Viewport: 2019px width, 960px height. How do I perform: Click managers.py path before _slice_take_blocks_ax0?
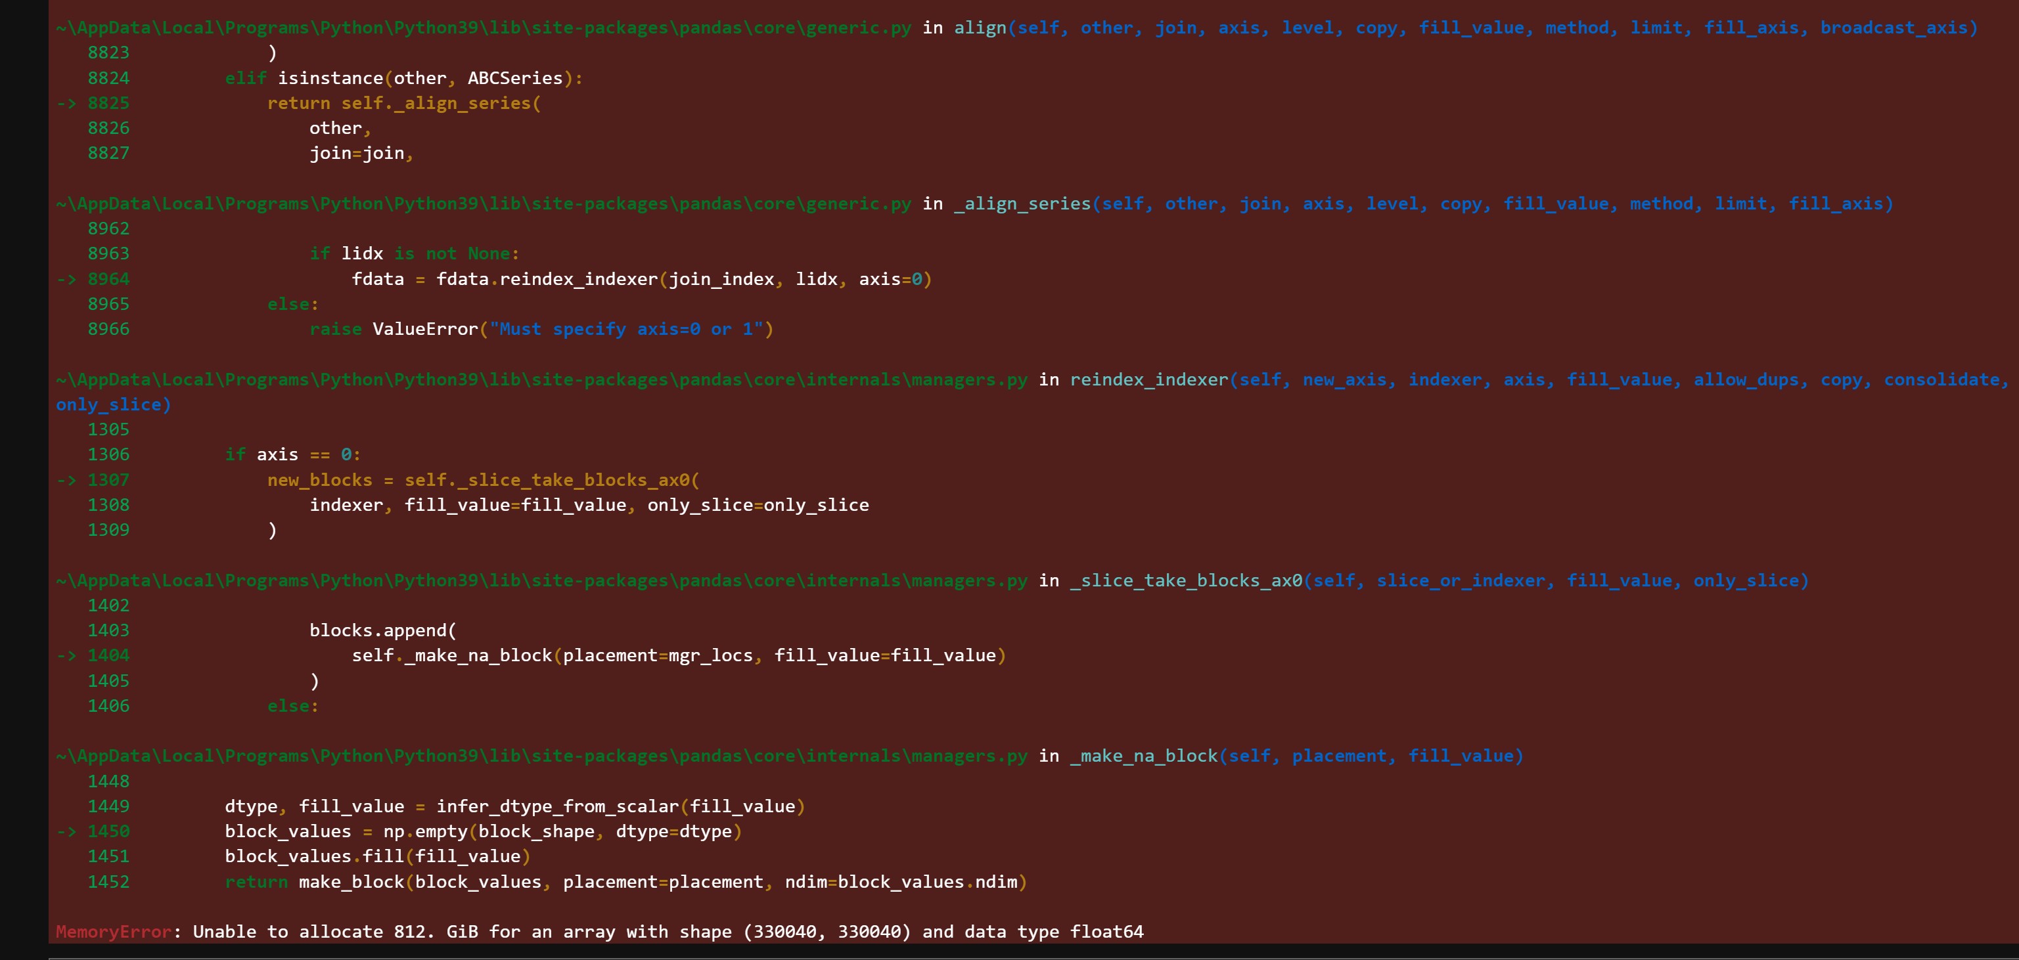pyautogui.click(x=541, y=580)
